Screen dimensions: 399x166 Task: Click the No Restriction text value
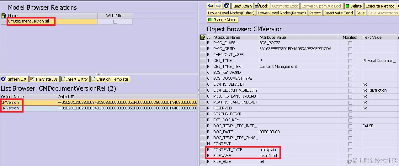(375, 90)
